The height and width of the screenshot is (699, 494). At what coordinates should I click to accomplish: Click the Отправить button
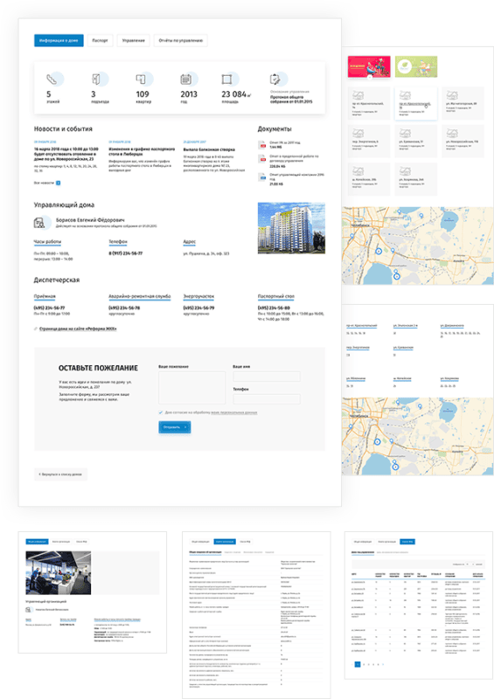[175, 427]
